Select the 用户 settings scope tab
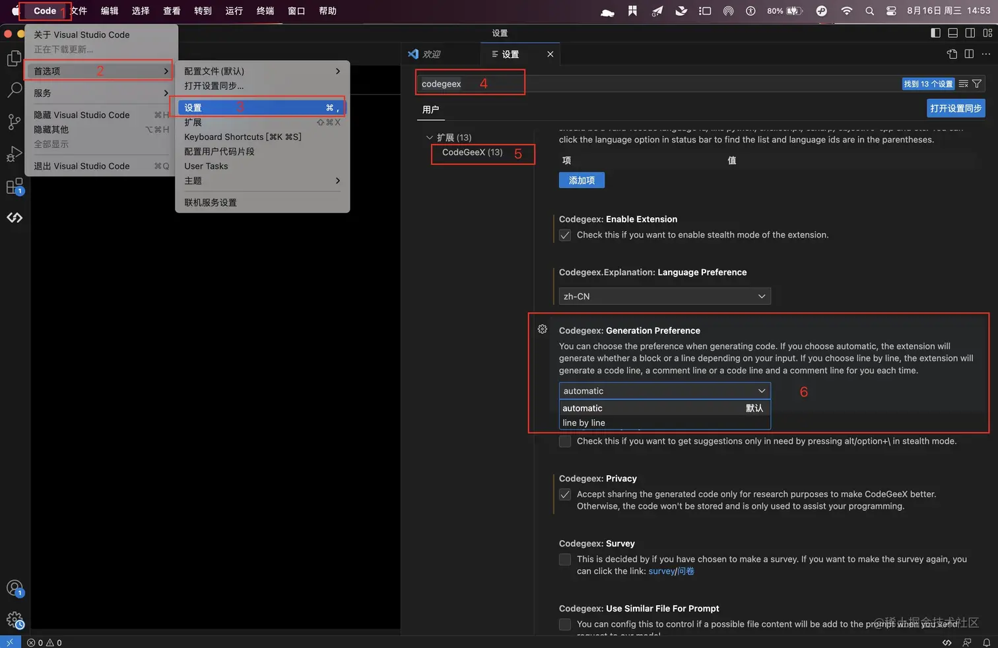 pyautogui.click(x=431, y=110)
